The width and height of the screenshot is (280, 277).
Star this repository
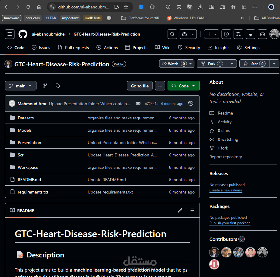pyautogui.click(x=254, y=64)
